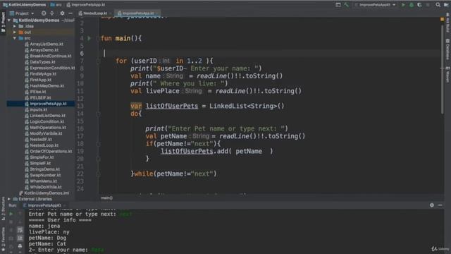Open ExpressionCondition.kt file
This screenshot has width=451, height=254.
(x=52, y=68)
